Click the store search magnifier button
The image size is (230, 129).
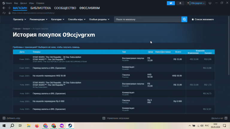click(x=184, y=19)
